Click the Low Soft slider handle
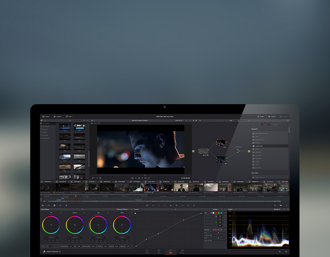This screenshot has height=257, width=330. 211,235
